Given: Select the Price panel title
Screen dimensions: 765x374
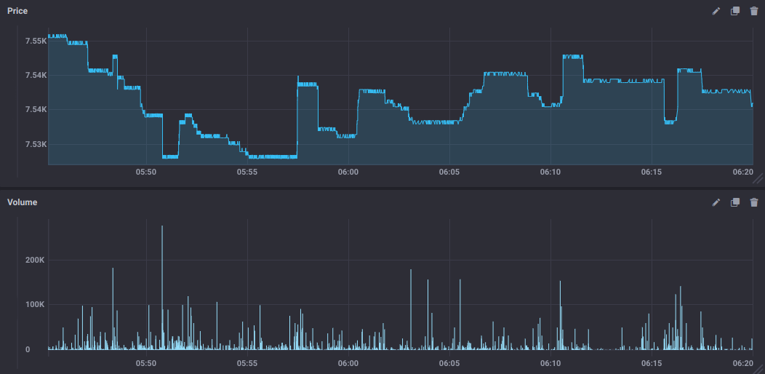Looking at the screenshot, I should coord(17,11).
